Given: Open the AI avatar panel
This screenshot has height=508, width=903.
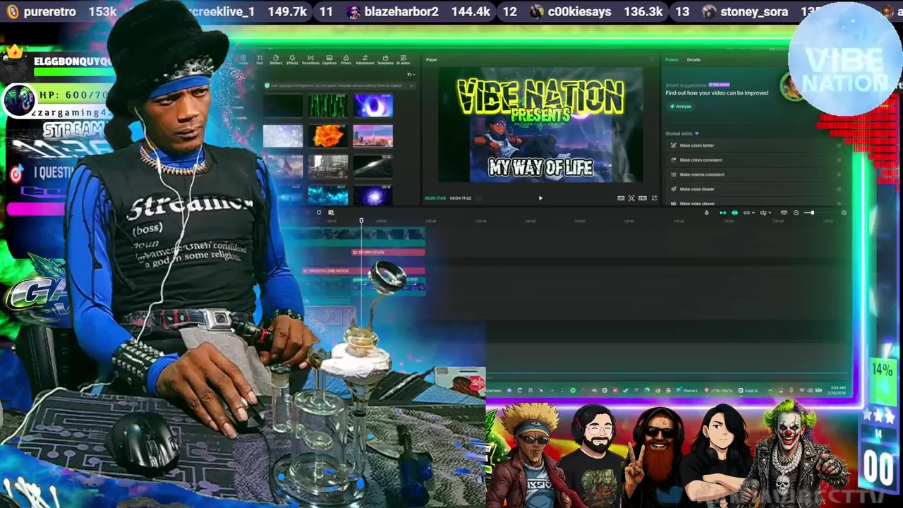Looking at the screenshot, I should (x=404, y=60).
